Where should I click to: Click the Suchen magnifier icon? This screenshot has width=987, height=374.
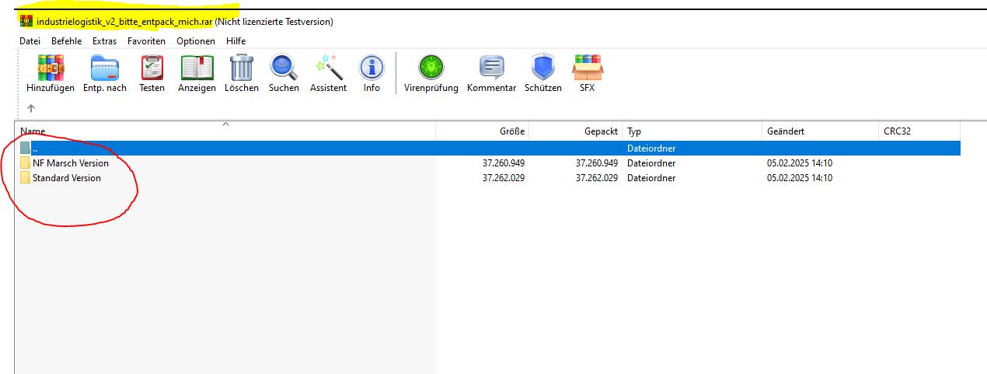click(x=284, y=68)
